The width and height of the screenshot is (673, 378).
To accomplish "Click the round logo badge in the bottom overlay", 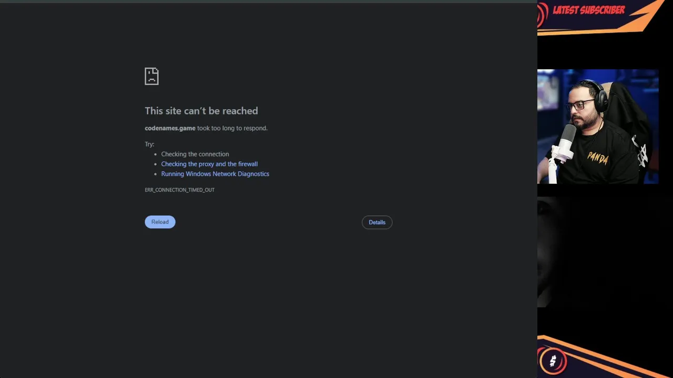I will [x=553, y=361].
